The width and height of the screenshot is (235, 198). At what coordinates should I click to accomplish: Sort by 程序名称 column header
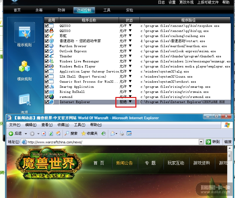[x=89, y=20]
